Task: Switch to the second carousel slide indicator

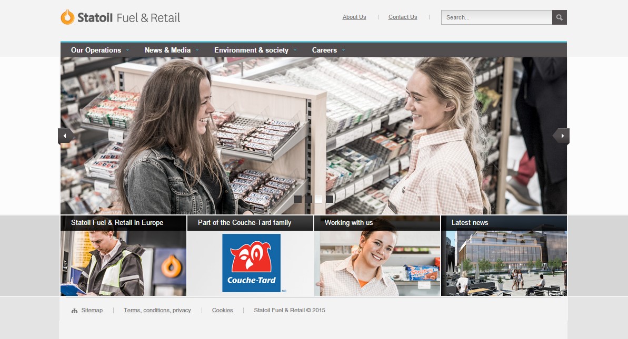Action: click(308, 199)
